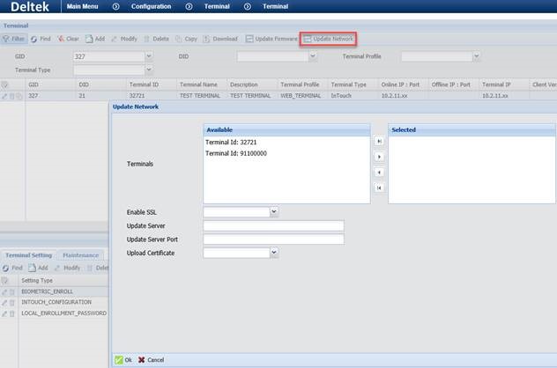The width and height of the screenshot is (557, 368).
Task: Open the Enable SSL dropdown
Action: click(x=273, y=211)
